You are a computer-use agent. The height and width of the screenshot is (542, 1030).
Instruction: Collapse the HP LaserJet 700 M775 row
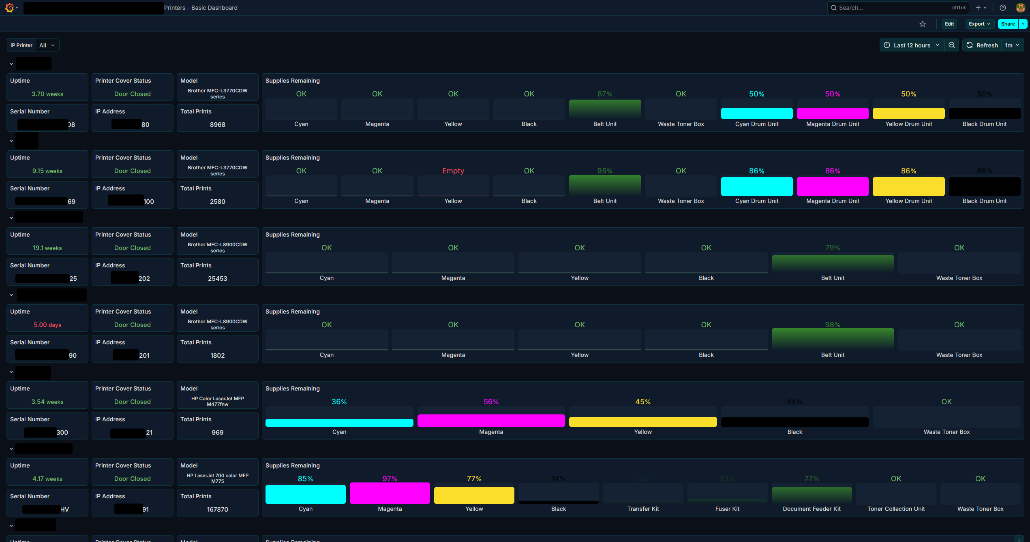11,449
